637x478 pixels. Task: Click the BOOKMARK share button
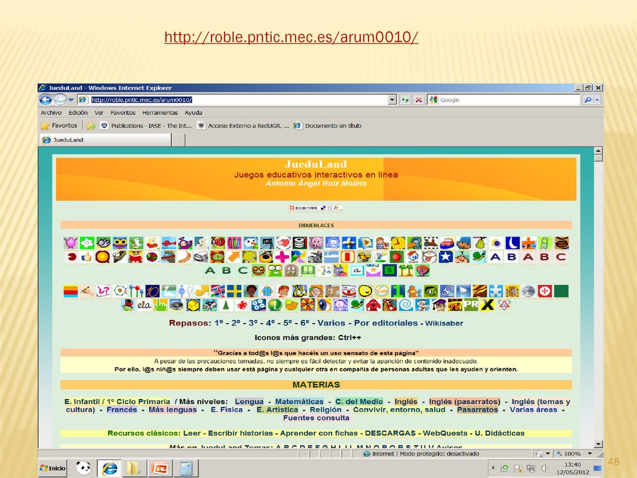[316, 208]
